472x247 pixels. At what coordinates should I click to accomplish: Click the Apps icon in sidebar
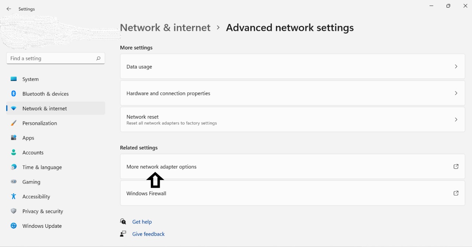(x=14, y=138)
